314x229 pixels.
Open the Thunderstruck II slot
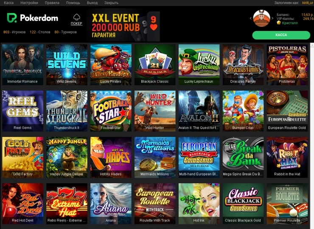click(67, 111)
